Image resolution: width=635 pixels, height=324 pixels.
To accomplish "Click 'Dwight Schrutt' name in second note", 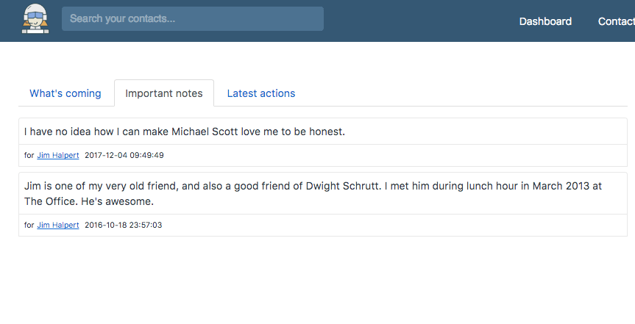I will click(343, 186).
